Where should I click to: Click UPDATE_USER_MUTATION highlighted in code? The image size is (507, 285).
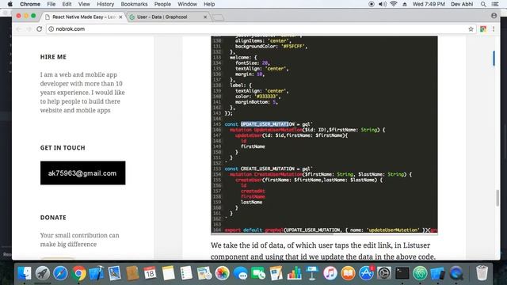pyautogui.click(x=268, y=124)
